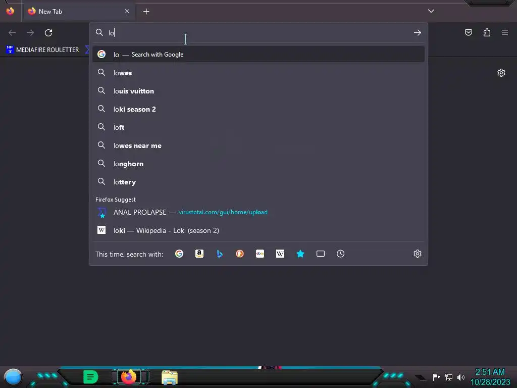
Task: Search this time with Bing
Action: tap(220, 254)
